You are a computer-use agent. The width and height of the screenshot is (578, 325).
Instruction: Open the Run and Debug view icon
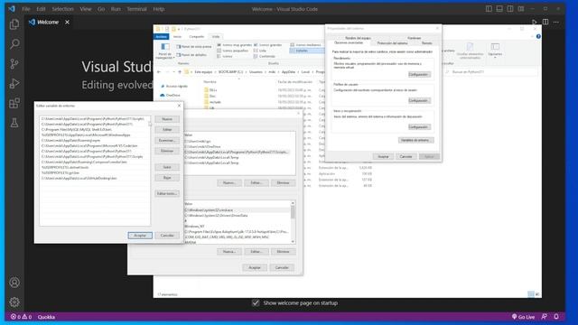click(x=14, y=83)
